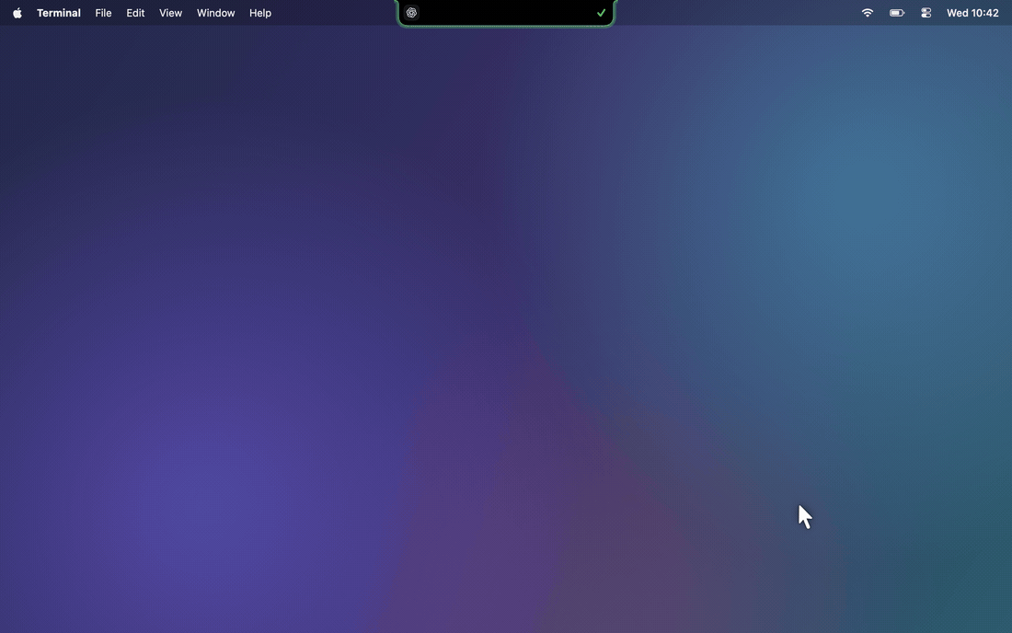1012x633 pixels.
Task: Open the battery status menu
Action: click(897, 13)
